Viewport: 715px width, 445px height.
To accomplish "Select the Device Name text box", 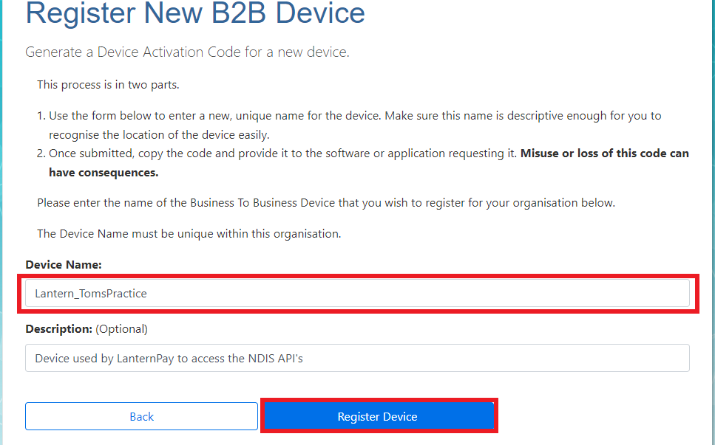I will point(358,293).
